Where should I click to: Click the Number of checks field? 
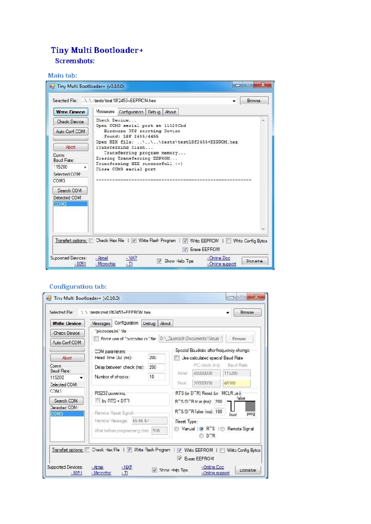[157, 377]
